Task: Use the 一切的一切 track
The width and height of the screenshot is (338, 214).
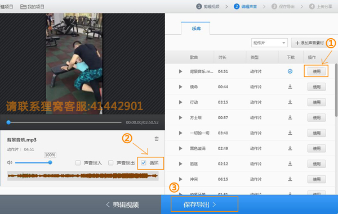Action: 317,133
